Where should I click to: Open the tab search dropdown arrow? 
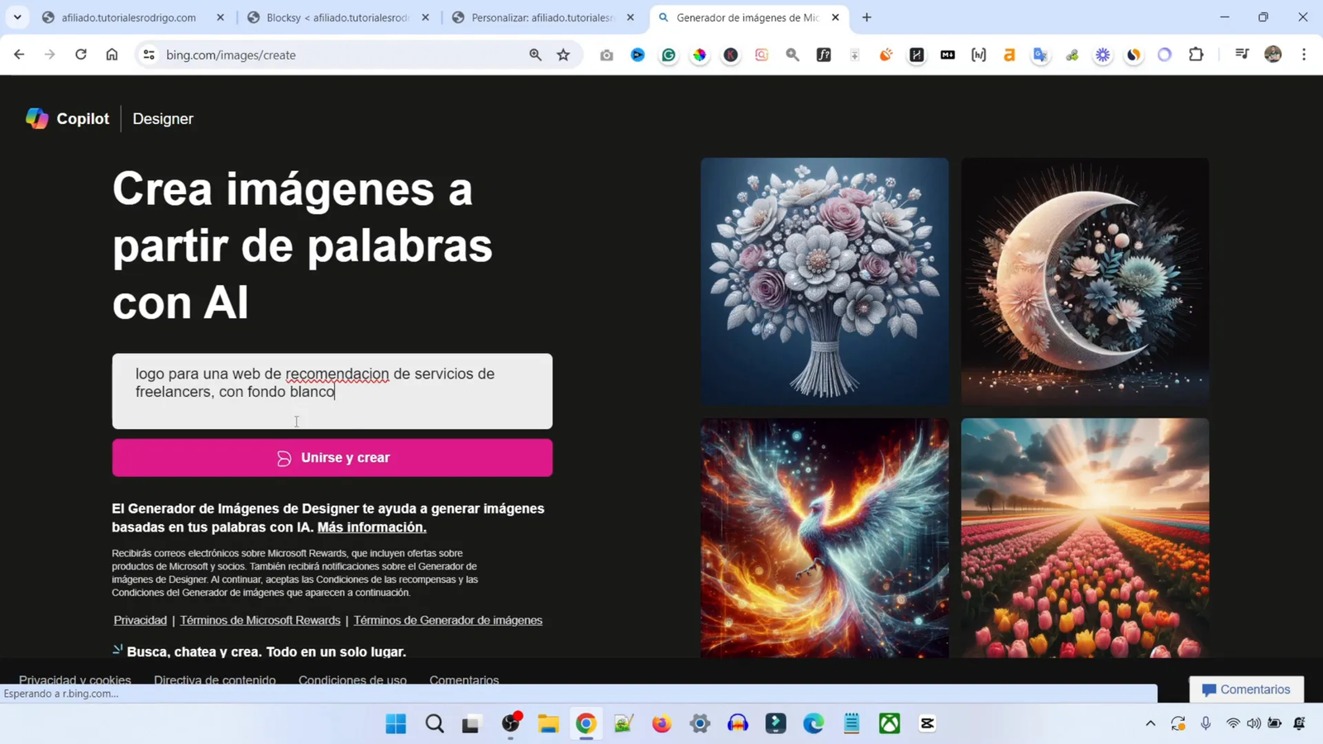click(x=17, y=17)
